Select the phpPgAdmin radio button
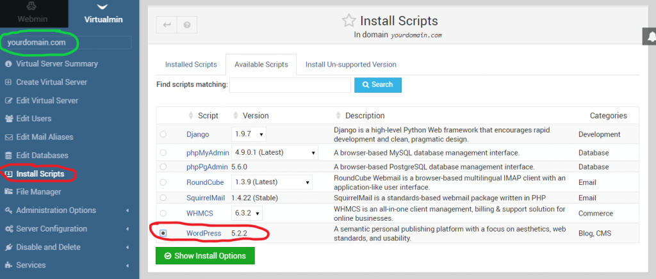Viewport: 656px width, 279px height. [x=163, y=166]
